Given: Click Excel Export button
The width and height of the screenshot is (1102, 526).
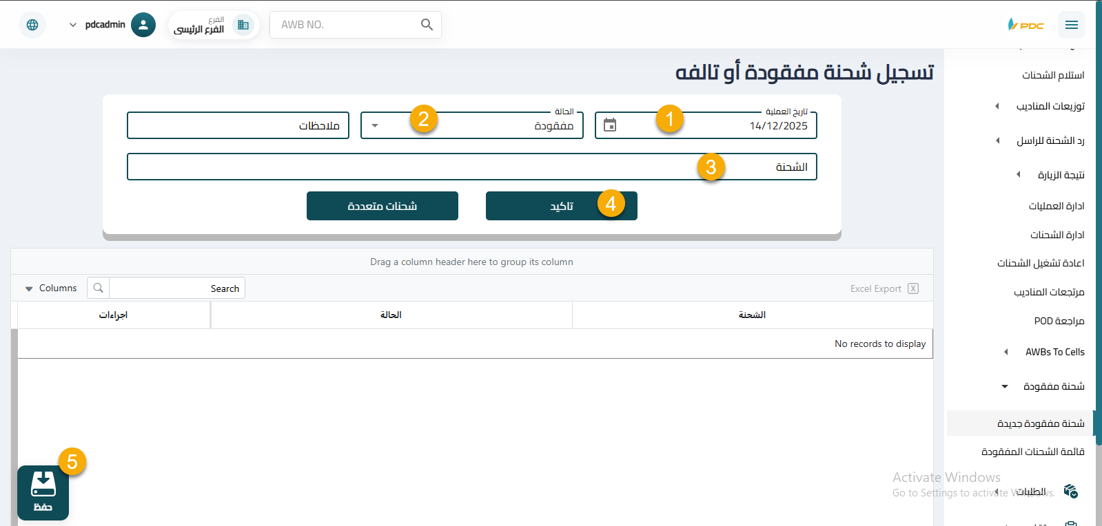Looking at the screenshot, I should click(884, 288).
